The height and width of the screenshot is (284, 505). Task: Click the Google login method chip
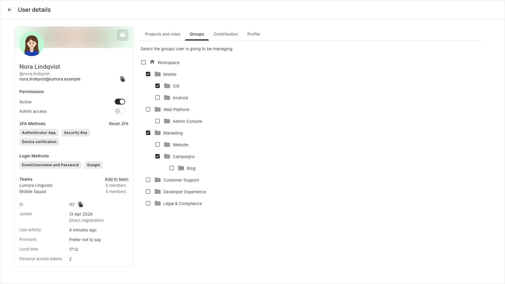pyautogui.click(x=93, y=165)
